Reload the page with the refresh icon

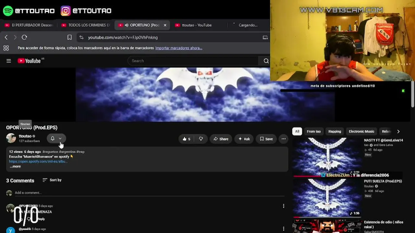[x=24, y=38]
